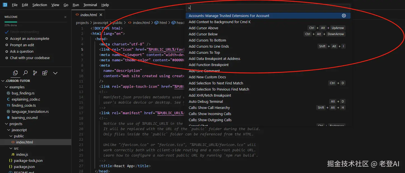This screenshot has width=405, height=173.
Task: Click language_translation.rs file icon
Action: pos(8,111)
